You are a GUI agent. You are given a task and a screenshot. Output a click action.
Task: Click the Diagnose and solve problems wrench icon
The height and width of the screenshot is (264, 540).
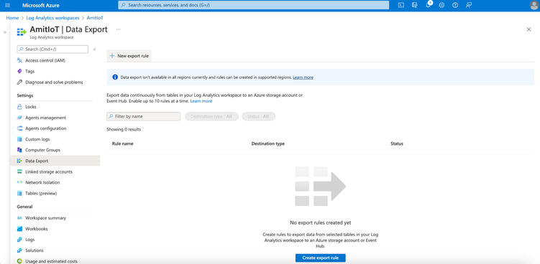coord(19,82)
